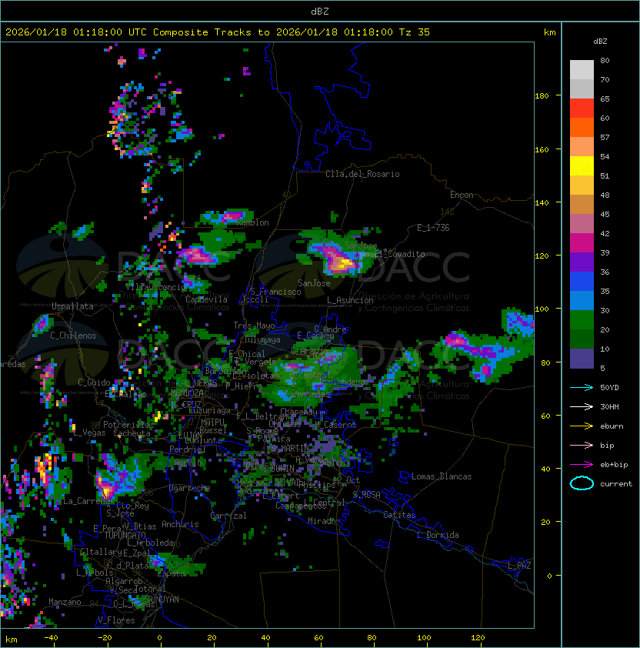Click the Uspallata label on the map
Viewport: 640px width, 648px height.
pos(72,306)
